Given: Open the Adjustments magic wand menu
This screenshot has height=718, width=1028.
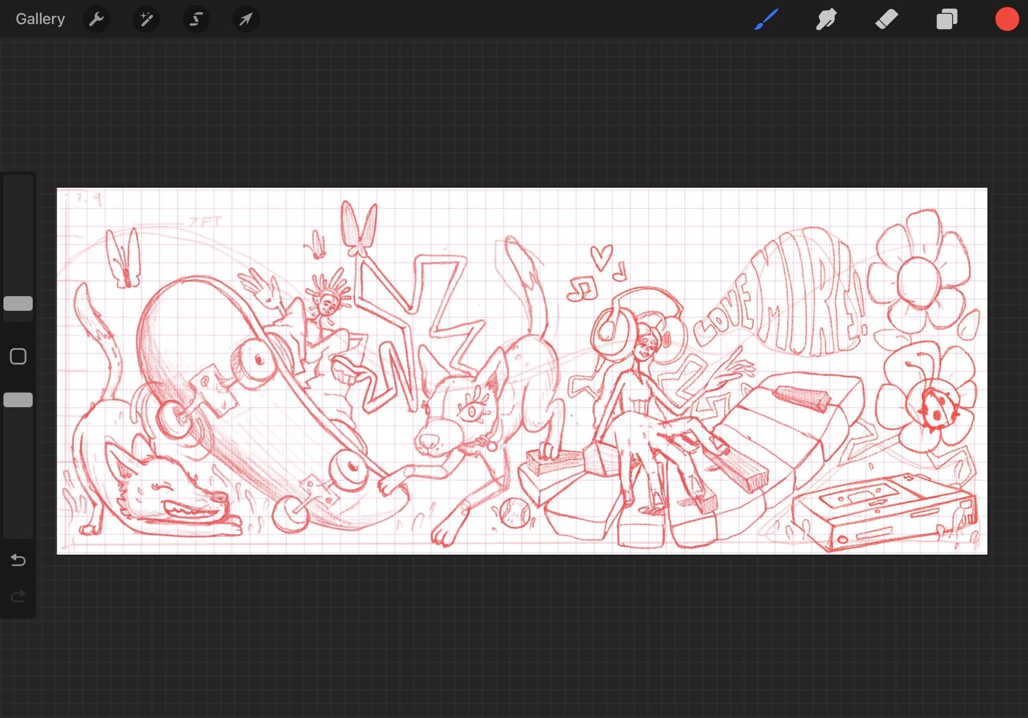Looking at the screenshot, I should (x=146, y=19).
